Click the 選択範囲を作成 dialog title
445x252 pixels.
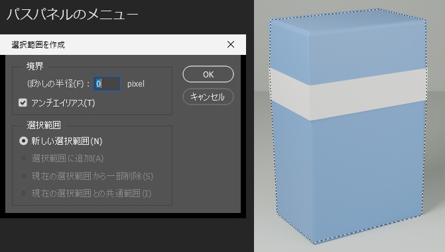coord(38,45)
